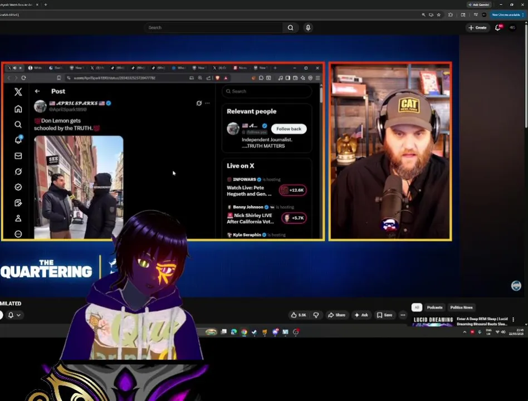Open the notepad-with-pencil item in X sidebar
528x401 pixels.
pos(18,203)
